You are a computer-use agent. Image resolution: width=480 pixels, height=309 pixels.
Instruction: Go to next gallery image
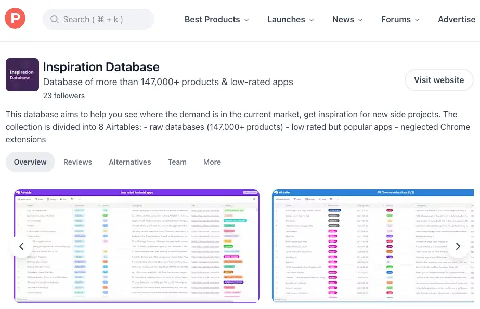(x=458, y=246)
